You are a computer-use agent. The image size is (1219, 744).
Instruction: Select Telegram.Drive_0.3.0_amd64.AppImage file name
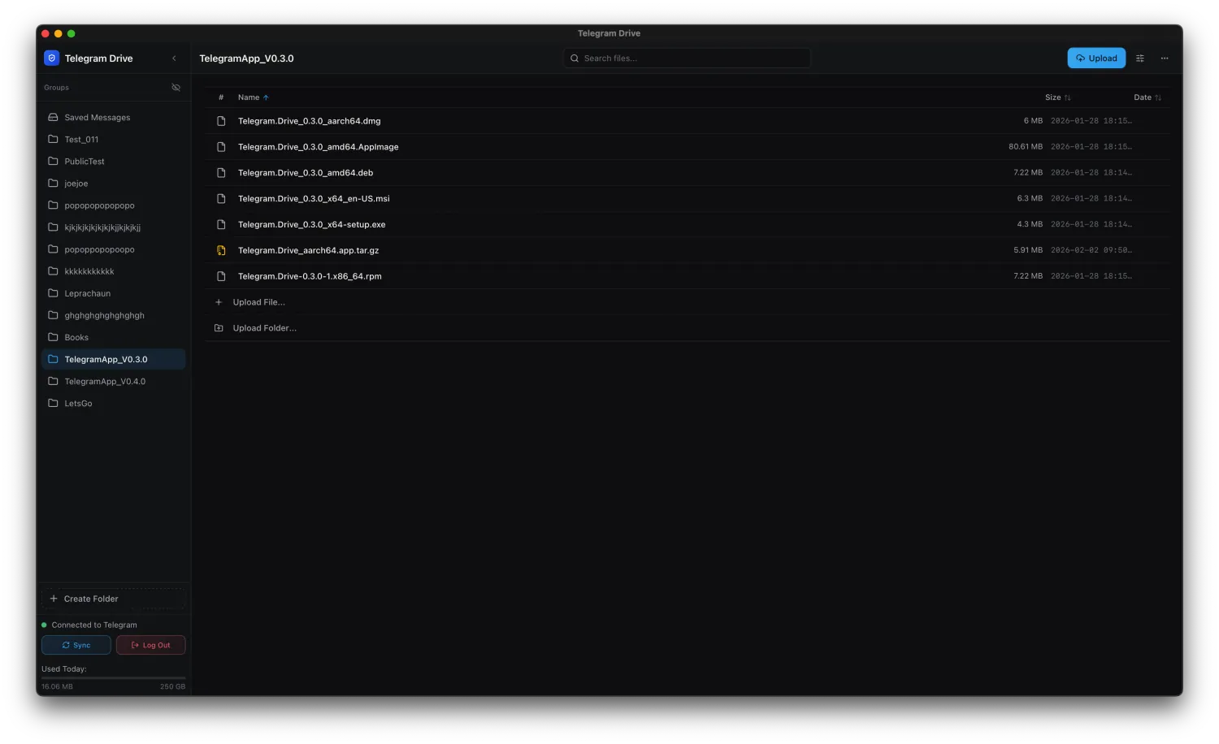point(318,147)
